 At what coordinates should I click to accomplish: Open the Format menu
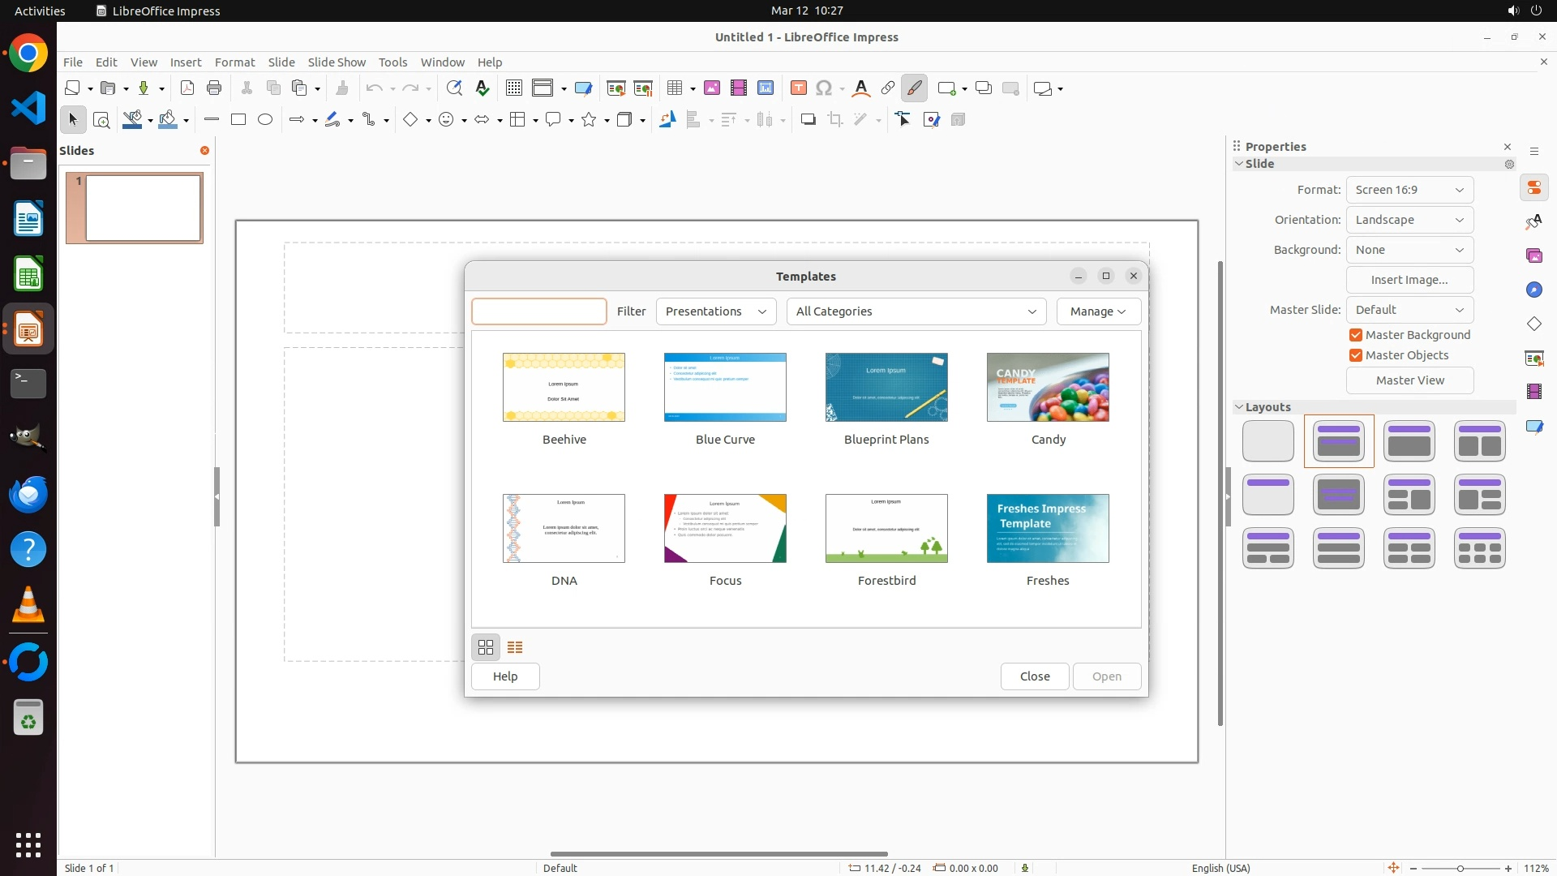(234, 62)
